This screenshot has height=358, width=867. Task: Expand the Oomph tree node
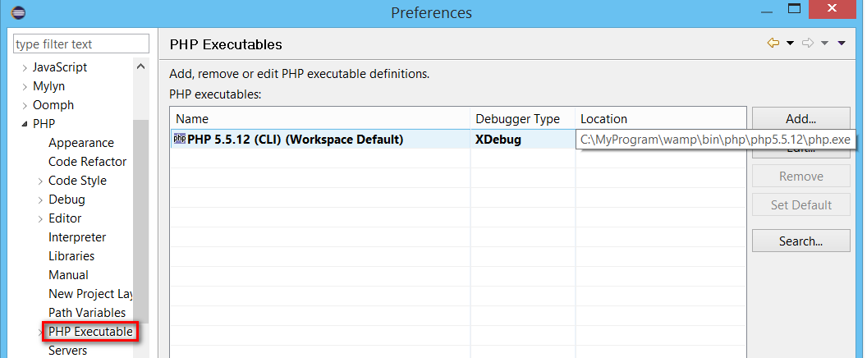tap(25, 106)
